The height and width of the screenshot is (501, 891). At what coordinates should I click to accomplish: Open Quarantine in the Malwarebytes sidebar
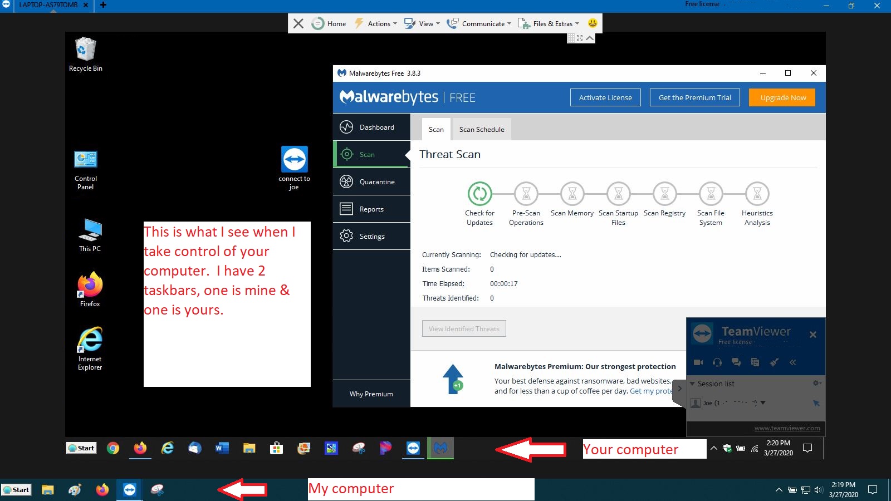[371, 181]
